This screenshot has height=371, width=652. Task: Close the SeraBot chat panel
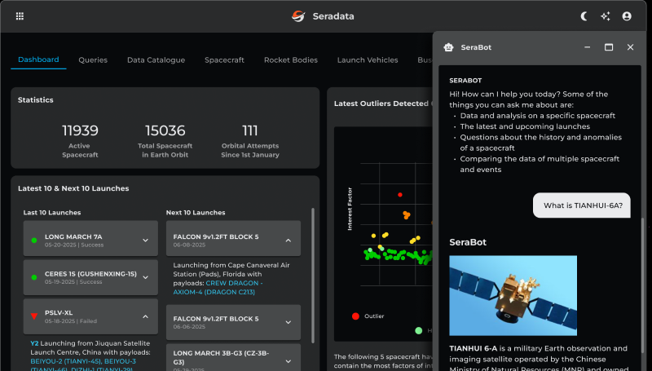click(630, 47)
